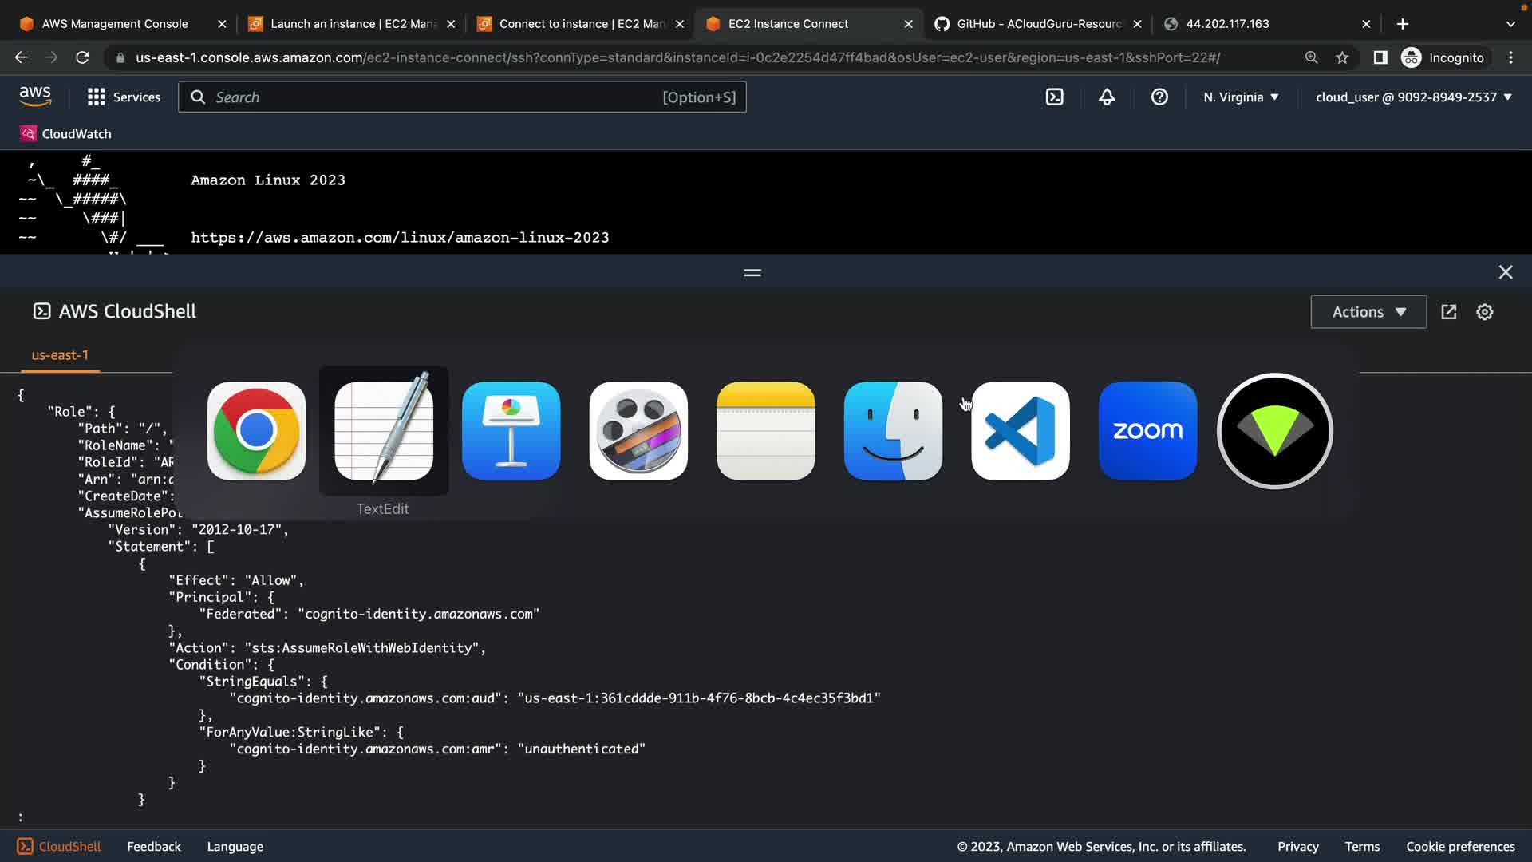
Task: Open the CloudWatch shortcut link
Action: (x=66, y=134)
